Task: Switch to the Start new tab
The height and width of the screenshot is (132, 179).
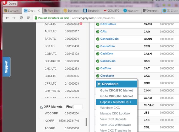Action: [72, 11]
